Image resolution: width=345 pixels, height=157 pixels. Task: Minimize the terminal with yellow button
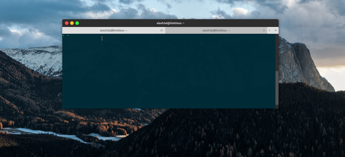coord(72,23)
